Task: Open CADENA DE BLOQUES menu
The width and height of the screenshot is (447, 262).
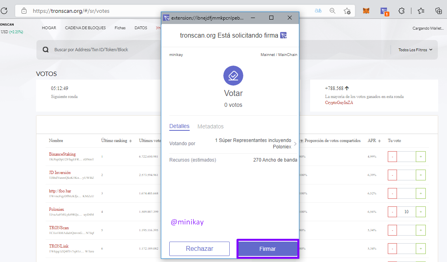Action: click(x=85, y=28)
